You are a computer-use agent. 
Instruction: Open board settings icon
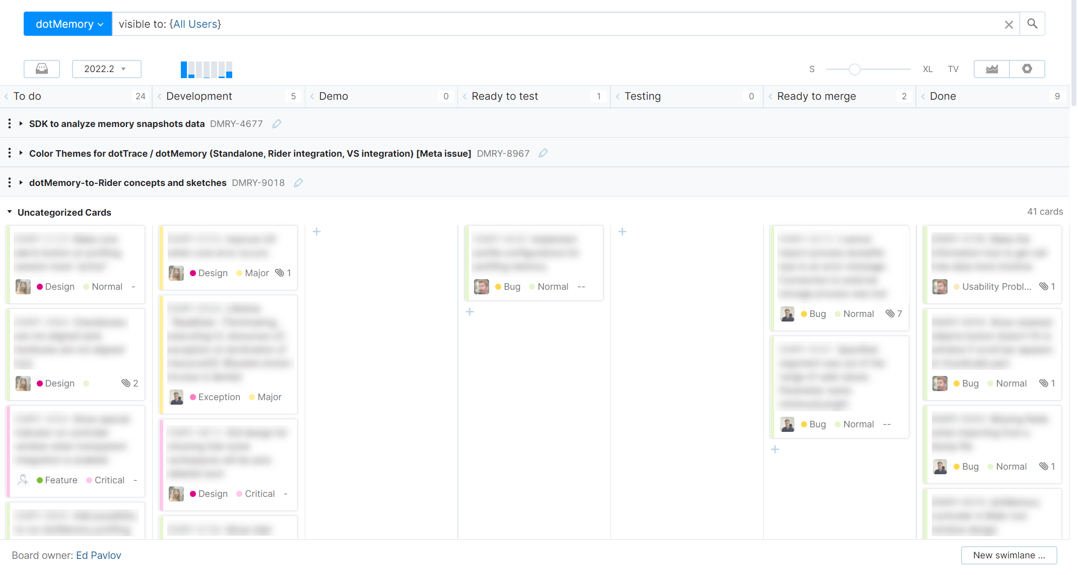[1027, 69]
